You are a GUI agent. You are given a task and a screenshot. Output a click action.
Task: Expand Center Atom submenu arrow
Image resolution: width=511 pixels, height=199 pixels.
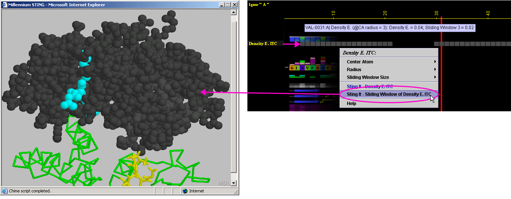(x=435, y=62)
